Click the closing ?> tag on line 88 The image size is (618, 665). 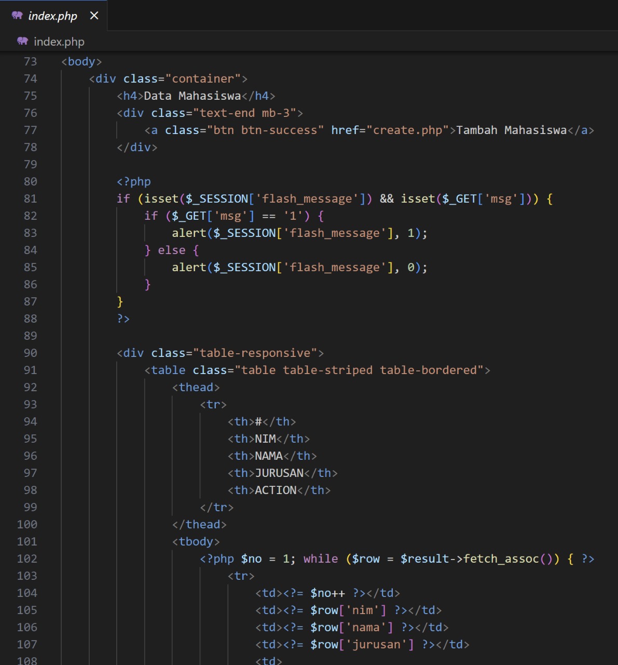(123, 318)
